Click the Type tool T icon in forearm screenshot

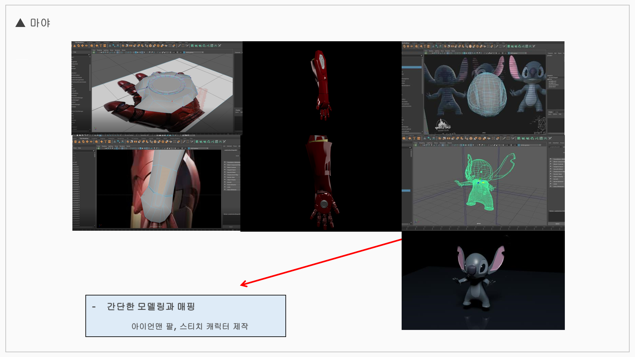click(x=105, y=142)
